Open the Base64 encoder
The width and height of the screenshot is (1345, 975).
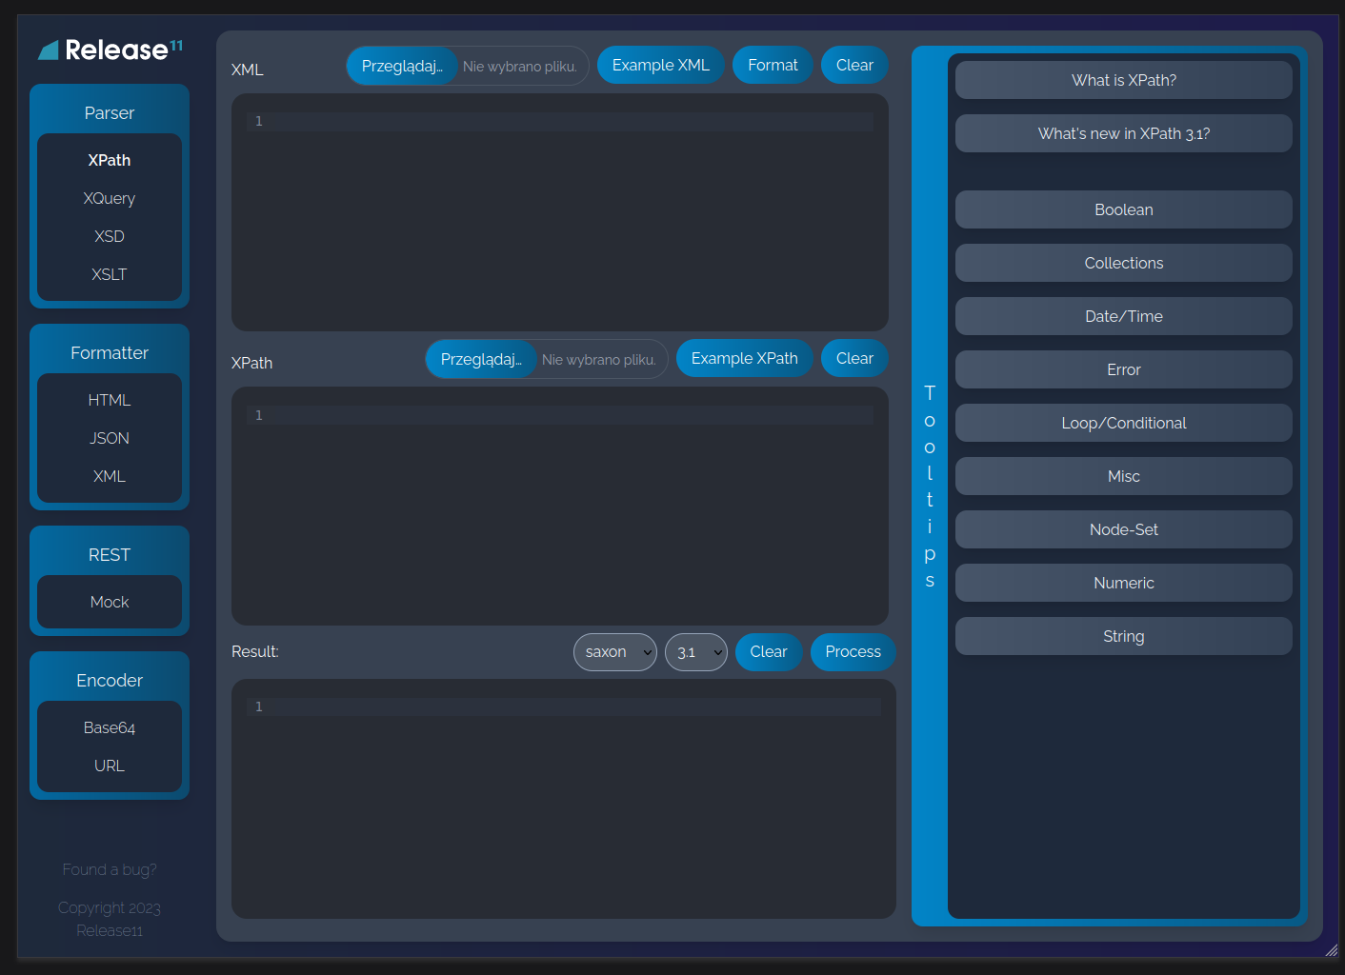tap(110, 727)
